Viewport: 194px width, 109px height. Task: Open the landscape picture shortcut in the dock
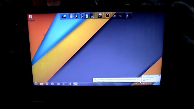click(100, 15)
